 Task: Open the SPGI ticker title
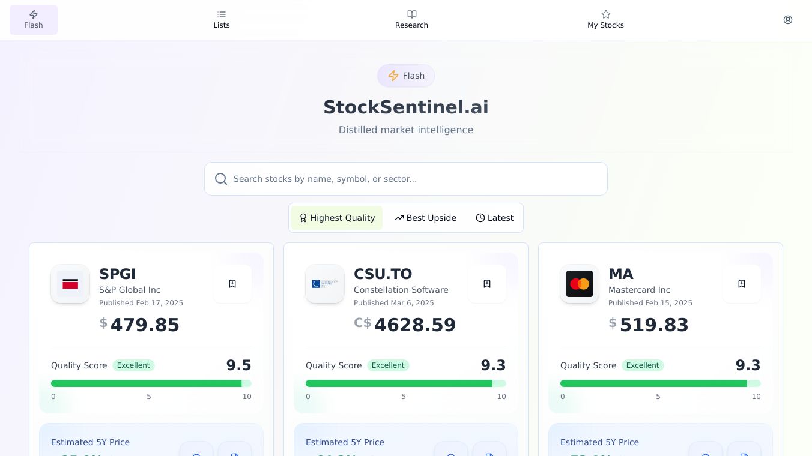click(118, 274)
